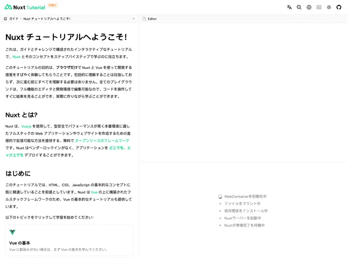The height and width of the screenshot is (258, 347).
Task: Click the Nuxtサーバーを起動中 status line
Action: [243, 218]
